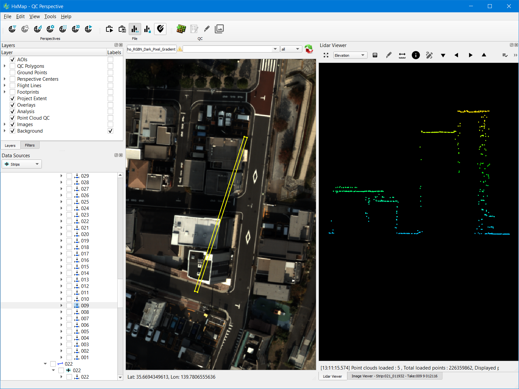
Task: Click the right arrow in Lidar Viewer toolbar
Action: [470, 55]
